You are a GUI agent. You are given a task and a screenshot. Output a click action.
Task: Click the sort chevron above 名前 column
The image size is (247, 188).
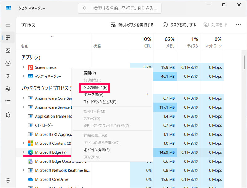52,36
